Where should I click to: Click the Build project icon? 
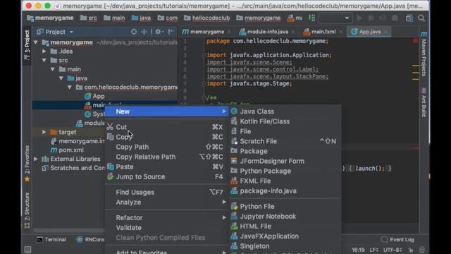[311, 18]
